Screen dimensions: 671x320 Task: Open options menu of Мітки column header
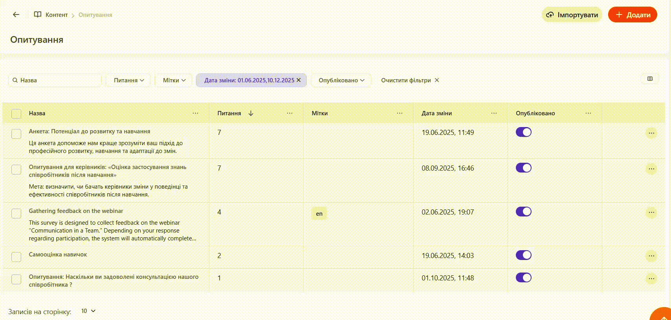click(x=400, y=113)
